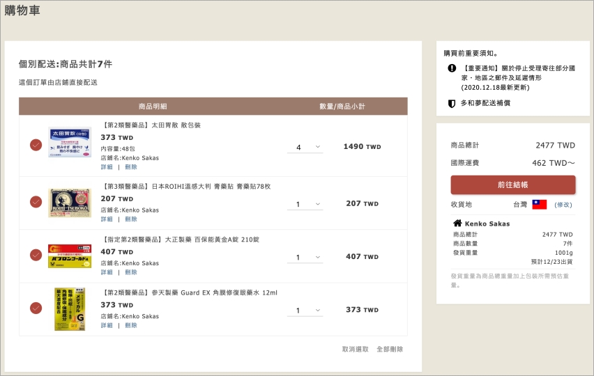Click the house icon beside Kenko Sakas
Viewport: 594px width, 376px height.
pyautogui.click(x=457, y=224)
